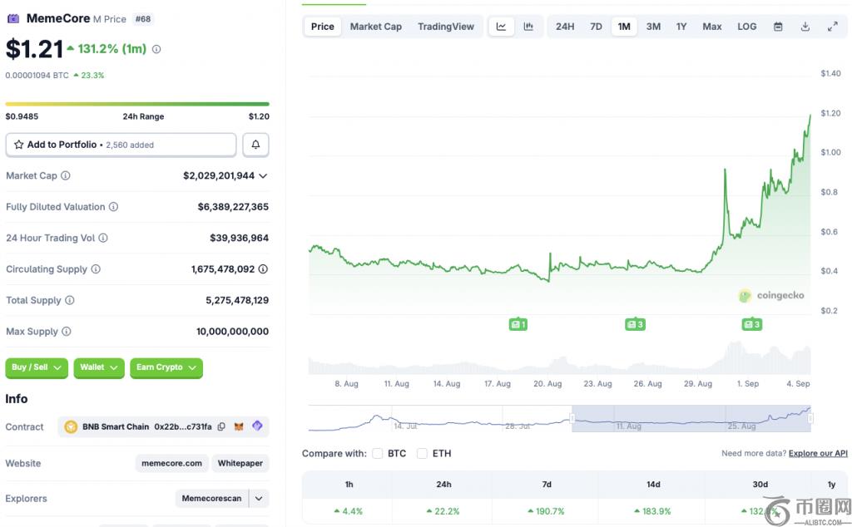Click the bell price alert icon
The image size is (852, 527).
point(255,145)
